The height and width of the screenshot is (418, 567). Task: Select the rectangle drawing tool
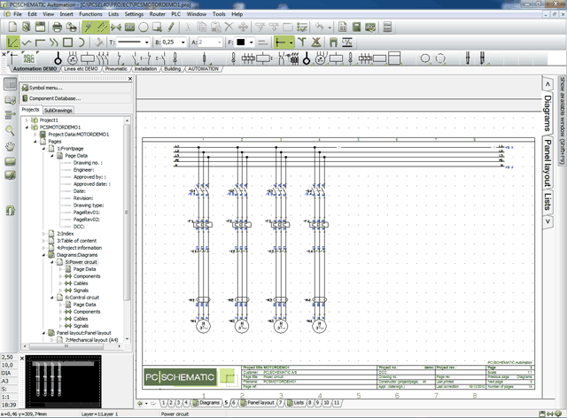67,43
